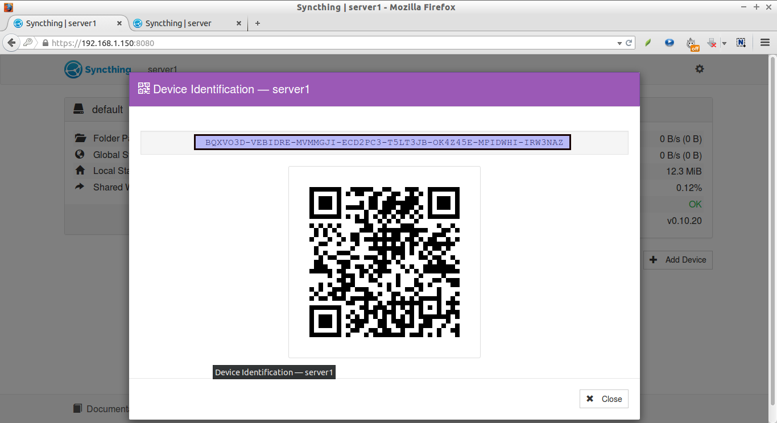This screenshot has height=423, width=777.
Task: Expand the download extension dropdown arrow
Action: tap(724, 43)
